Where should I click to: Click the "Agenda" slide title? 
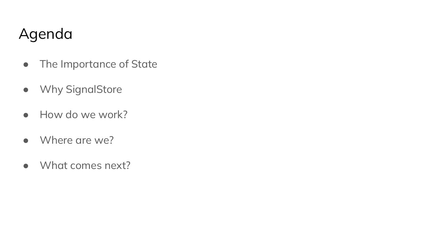[x=46, y=34]
